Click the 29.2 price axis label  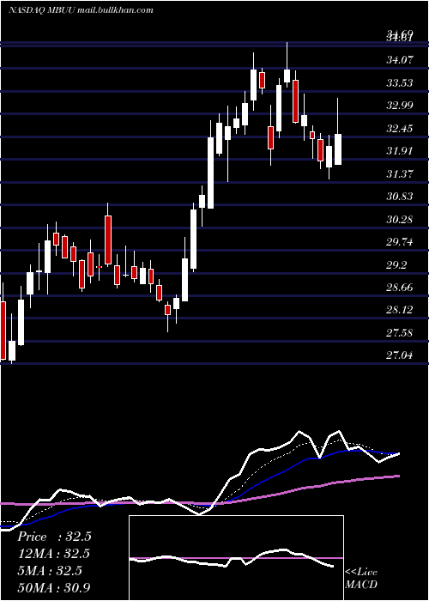click(x=396, y=264)
